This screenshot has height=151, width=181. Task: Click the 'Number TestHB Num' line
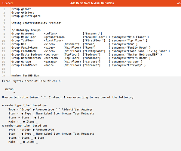26,75
